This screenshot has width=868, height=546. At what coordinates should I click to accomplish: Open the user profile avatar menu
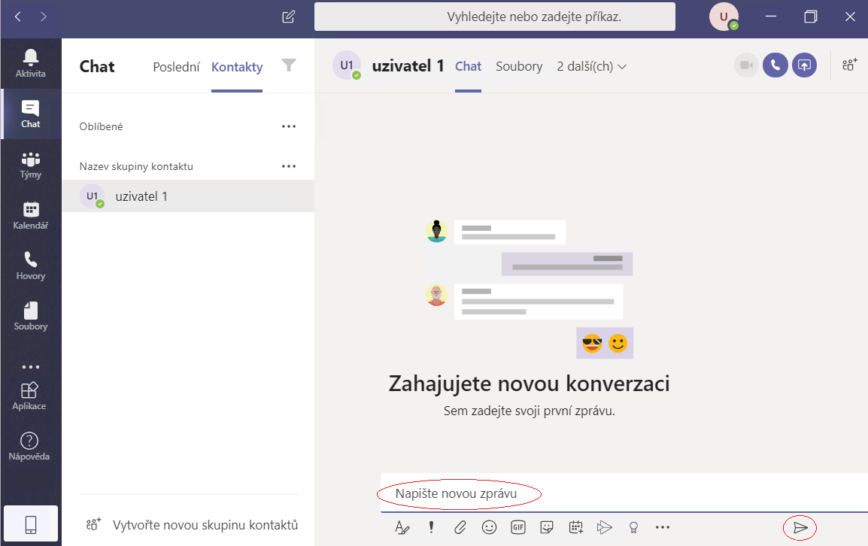[724, 17]
